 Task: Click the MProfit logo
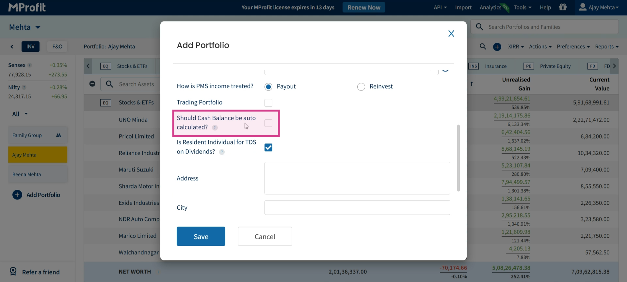[27, 7]
